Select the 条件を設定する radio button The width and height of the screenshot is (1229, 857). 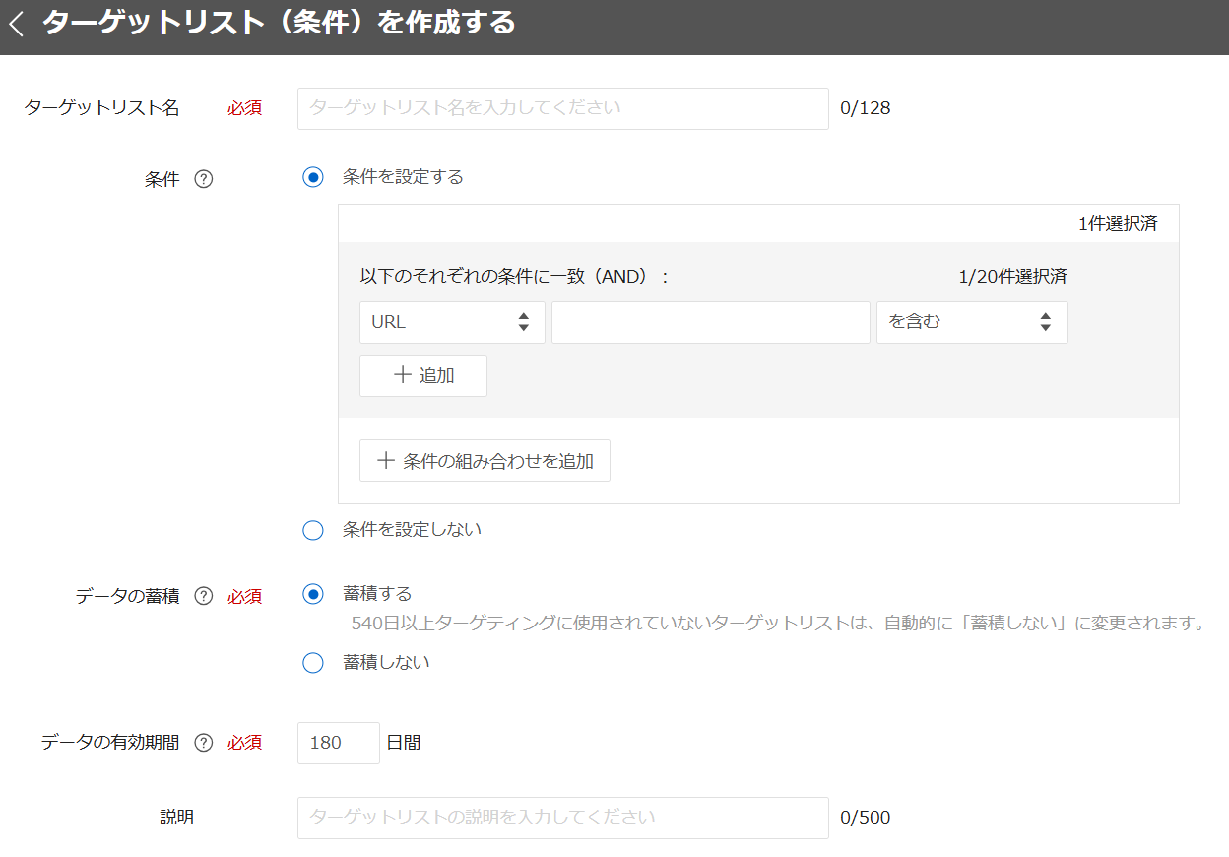click(x=313, y=178)
